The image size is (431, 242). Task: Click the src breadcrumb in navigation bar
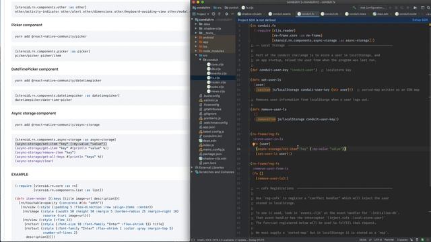(217, 7)
